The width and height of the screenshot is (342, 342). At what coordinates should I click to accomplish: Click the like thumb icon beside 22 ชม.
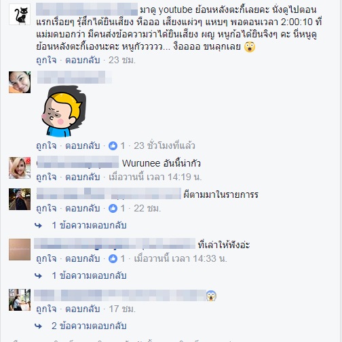113,208
